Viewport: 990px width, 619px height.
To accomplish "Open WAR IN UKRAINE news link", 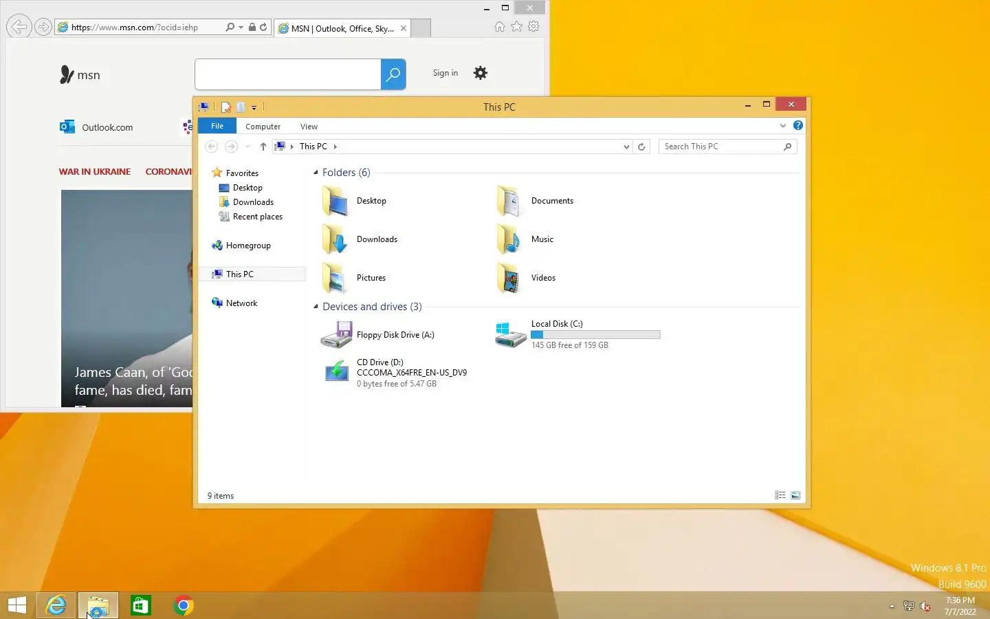I will click(95, 171).
